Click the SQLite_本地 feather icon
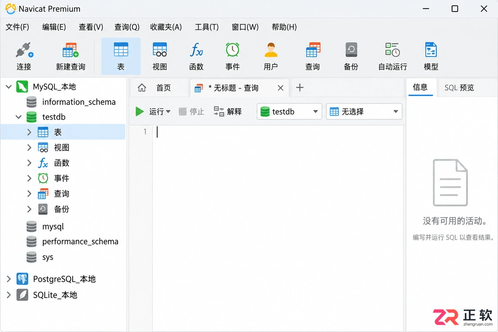This screenshot has height=332, width=498. click(x=22, y=295)
